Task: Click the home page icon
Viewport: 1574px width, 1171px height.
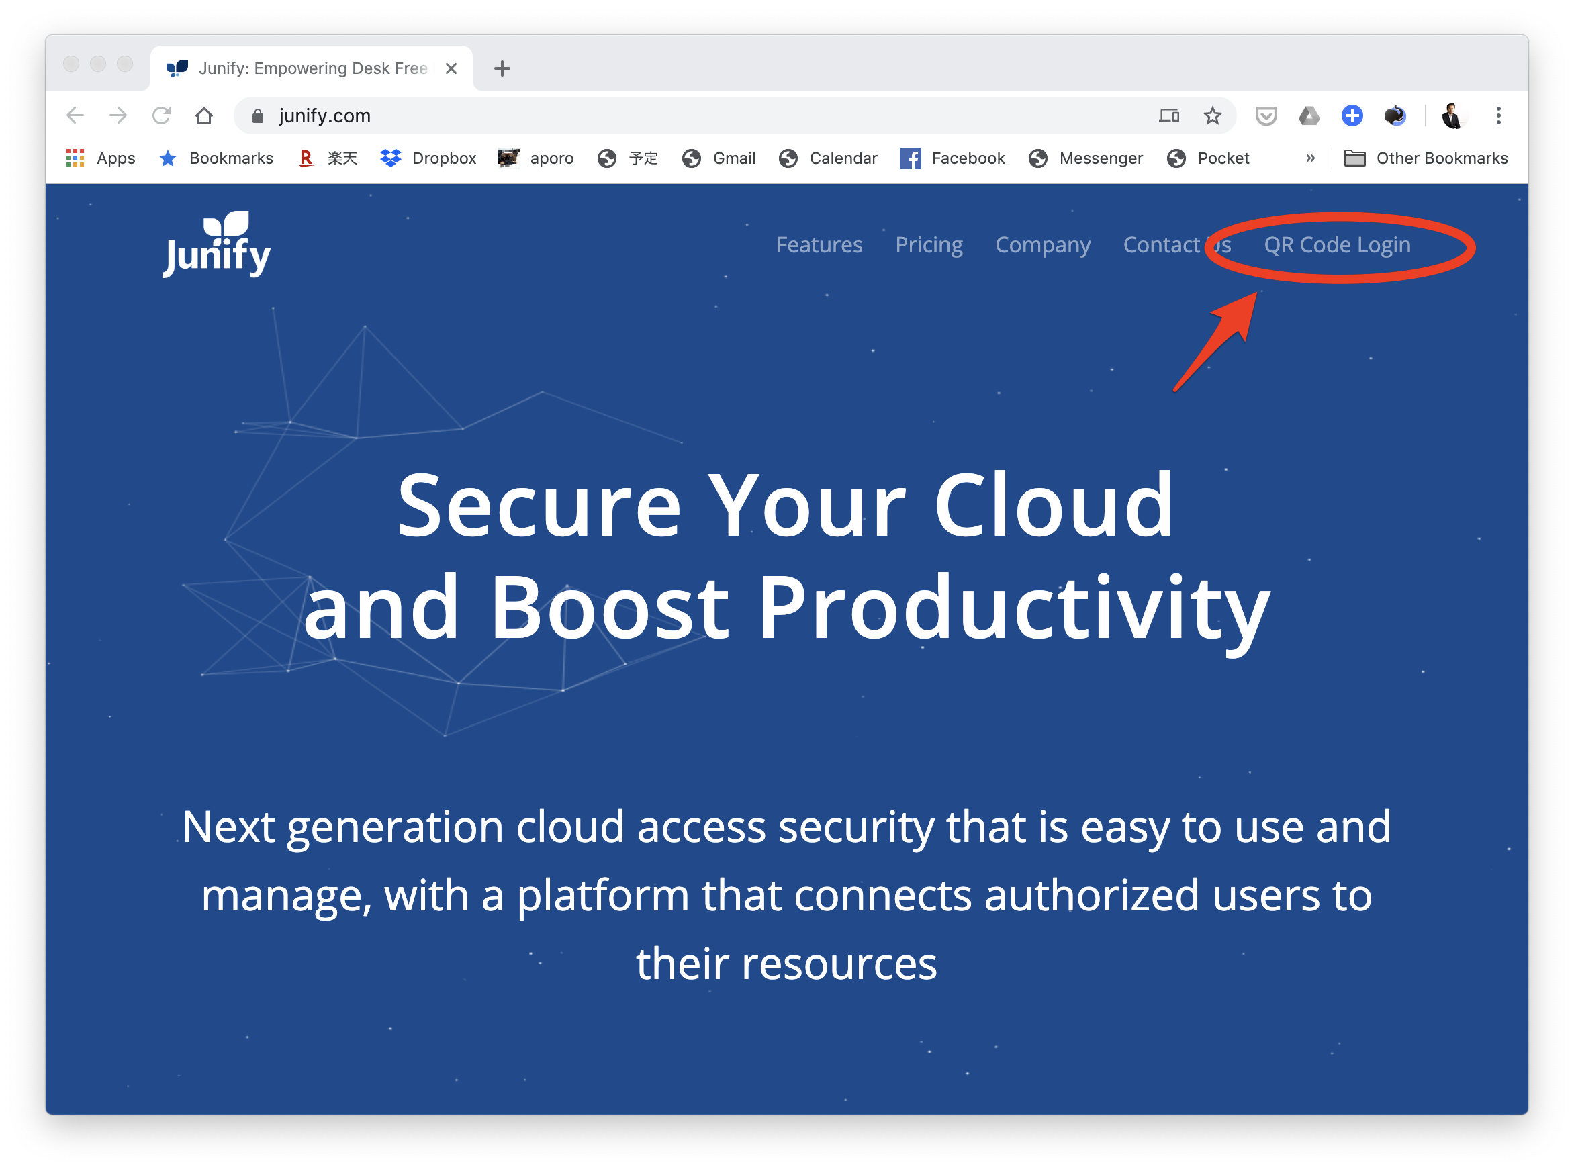Action: tap(204, 115)
